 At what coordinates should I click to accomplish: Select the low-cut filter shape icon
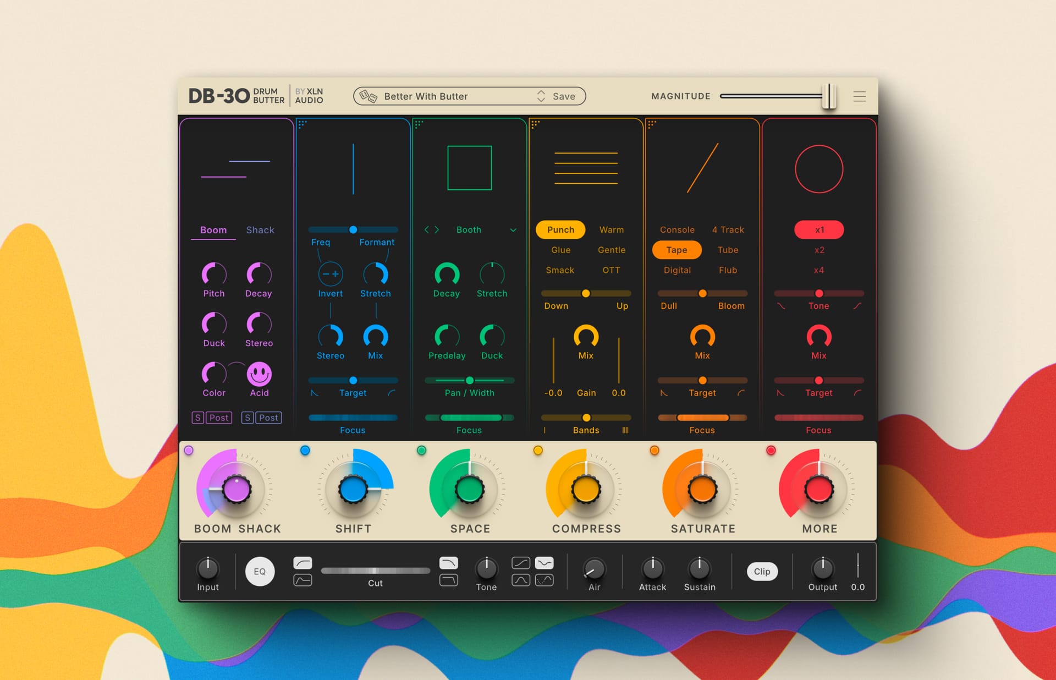pos(302,563)
